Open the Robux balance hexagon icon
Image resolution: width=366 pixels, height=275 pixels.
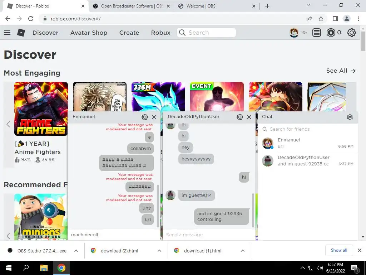pos(331,33)
